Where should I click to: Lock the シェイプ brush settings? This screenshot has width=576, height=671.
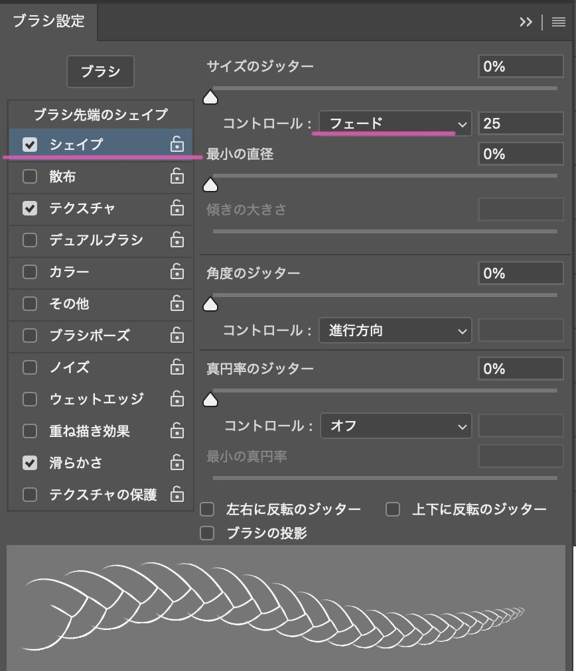[177, 144]
